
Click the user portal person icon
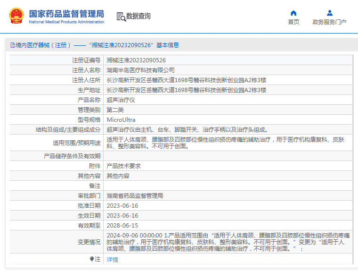(x=329, y=13)
